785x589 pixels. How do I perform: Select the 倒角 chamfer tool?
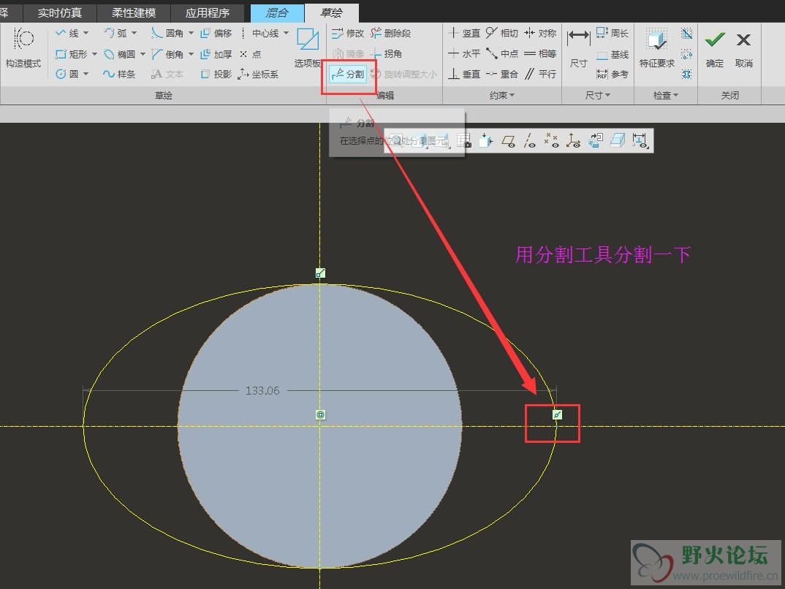click(167, 54)
